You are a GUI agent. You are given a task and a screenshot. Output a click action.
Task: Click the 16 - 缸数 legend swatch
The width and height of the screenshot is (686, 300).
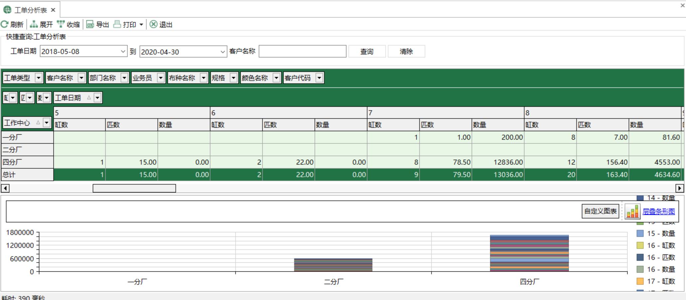640,246
